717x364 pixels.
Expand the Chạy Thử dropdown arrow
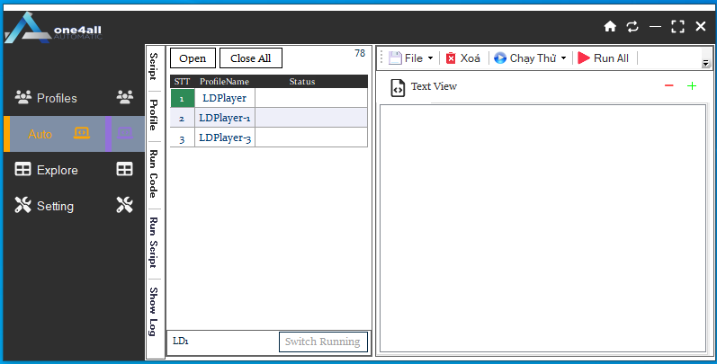[x=563, y=58]
